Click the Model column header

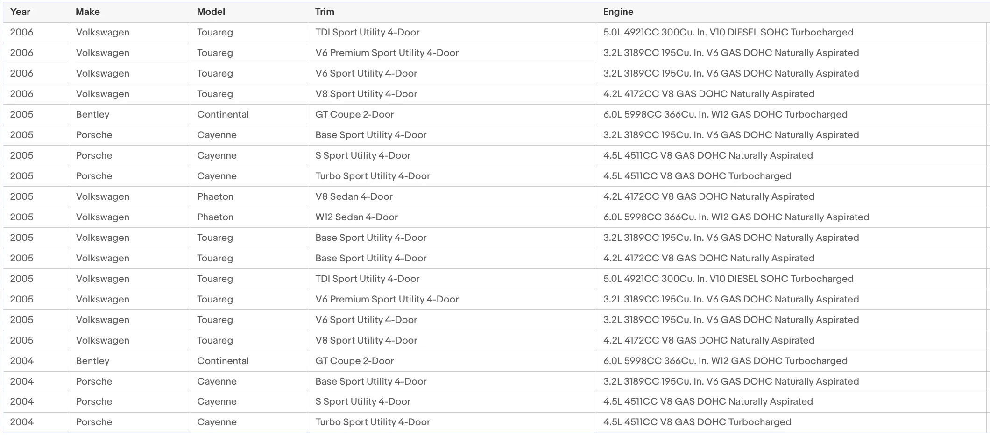click(211, 12)
